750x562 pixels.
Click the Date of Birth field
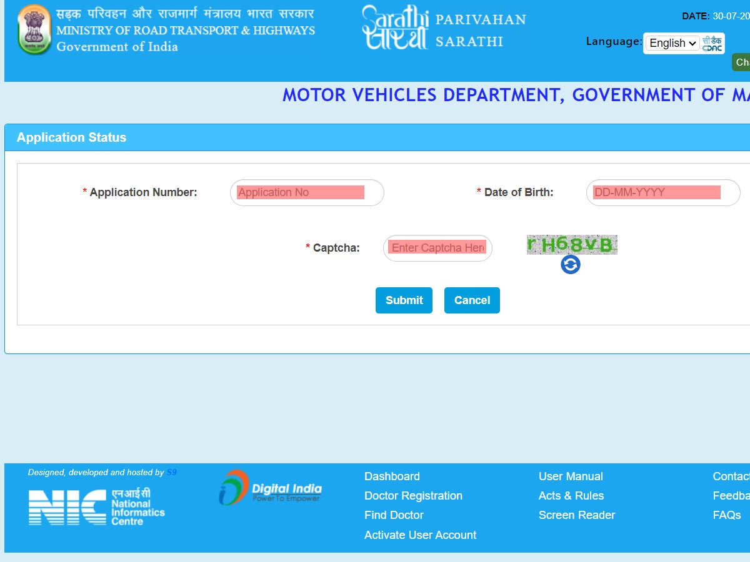click(x=662, y=192)
